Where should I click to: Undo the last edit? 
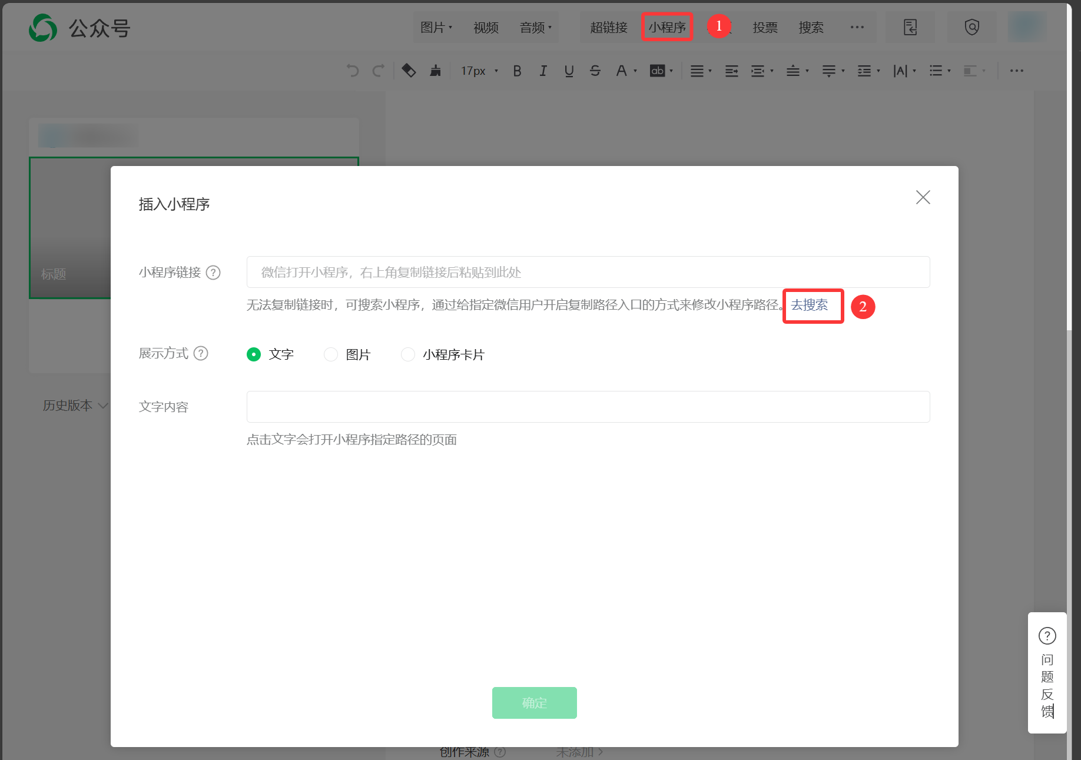(353, 71)
